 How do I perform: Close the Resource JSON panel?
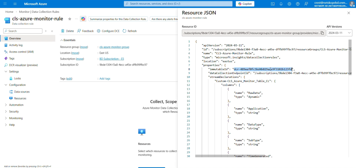349,13
